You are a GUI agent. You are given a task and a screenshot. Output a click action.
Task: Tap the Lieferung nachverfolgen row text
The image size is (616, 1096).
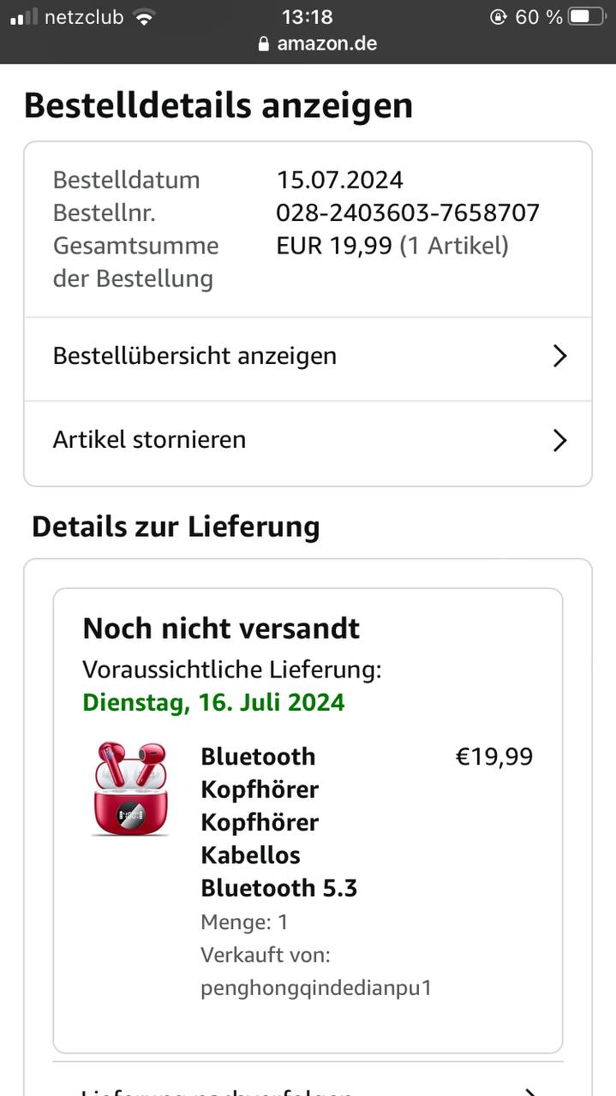coord(216,1091)
